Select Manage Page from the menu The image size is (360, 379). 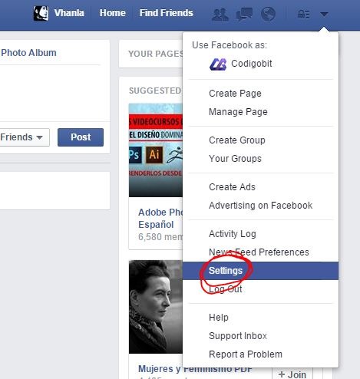click(238, 112)
